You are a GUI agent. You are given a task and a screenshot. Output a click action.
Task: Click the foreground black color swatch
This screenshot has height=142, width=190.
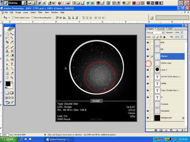pyautogui.click(x=8, y=84)
